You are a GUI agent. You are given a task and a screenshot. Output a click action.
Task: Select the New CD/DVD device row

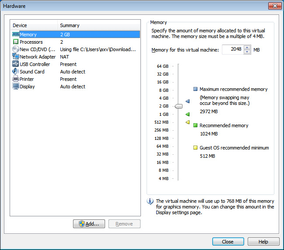[75, 49]
